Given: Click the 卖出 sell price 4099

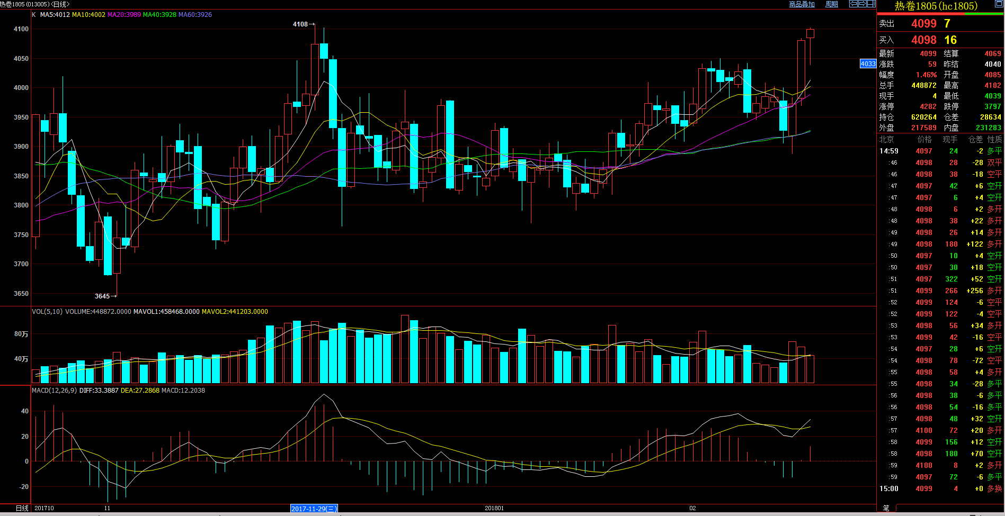Looking at the screenshot, I should click(923, 23).
